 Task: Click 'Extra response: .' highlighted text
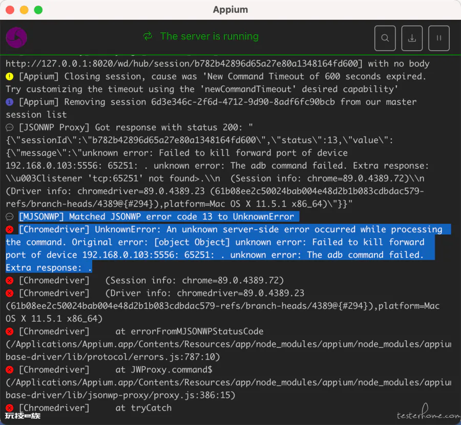click(x=49, y=267)
